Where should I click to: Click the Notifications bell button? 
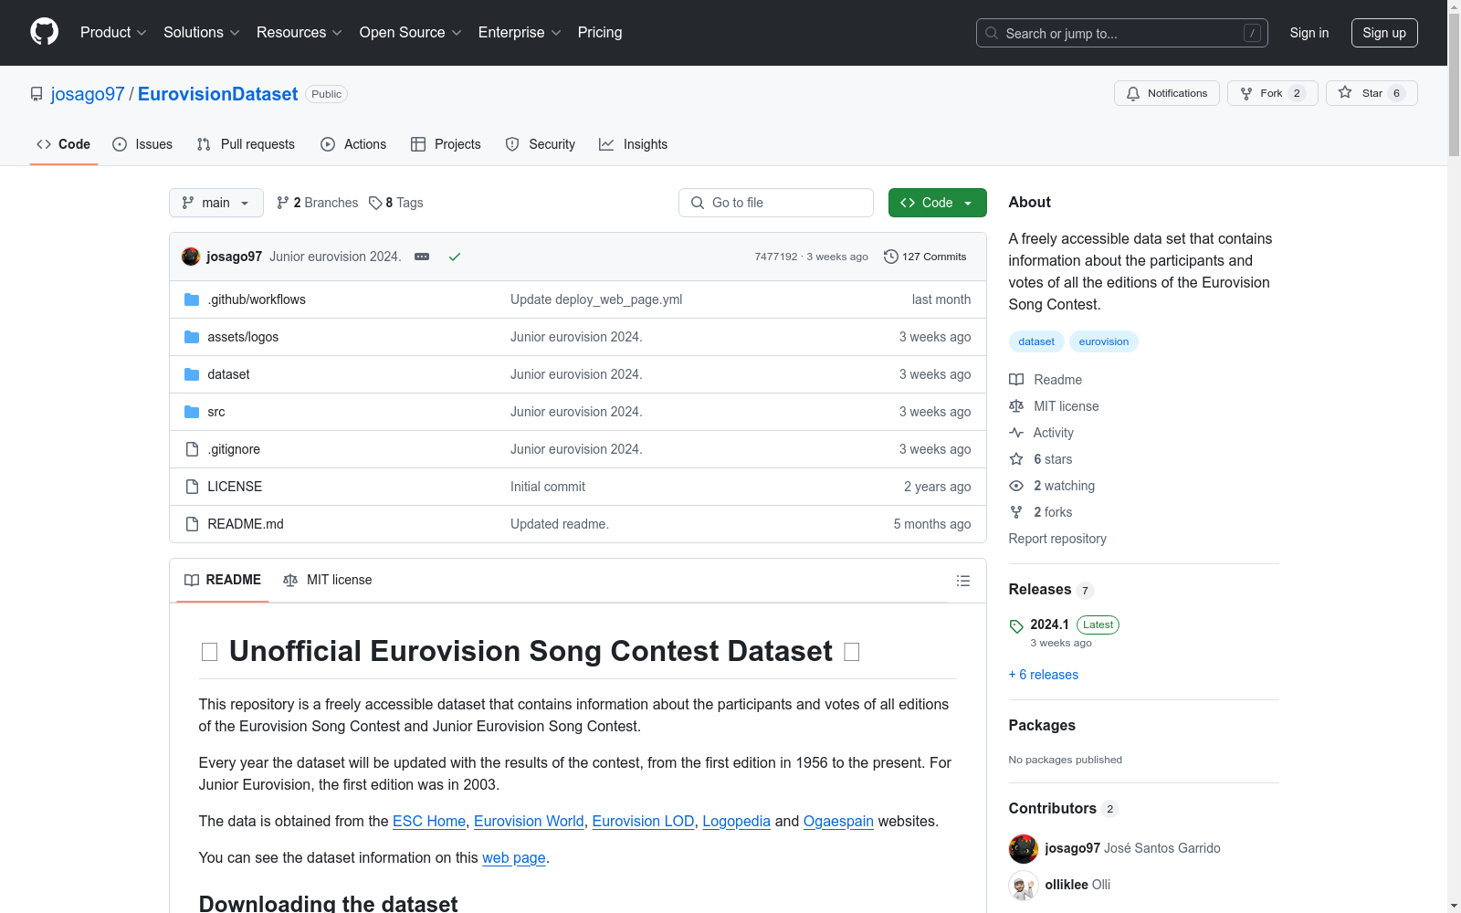1166,93
